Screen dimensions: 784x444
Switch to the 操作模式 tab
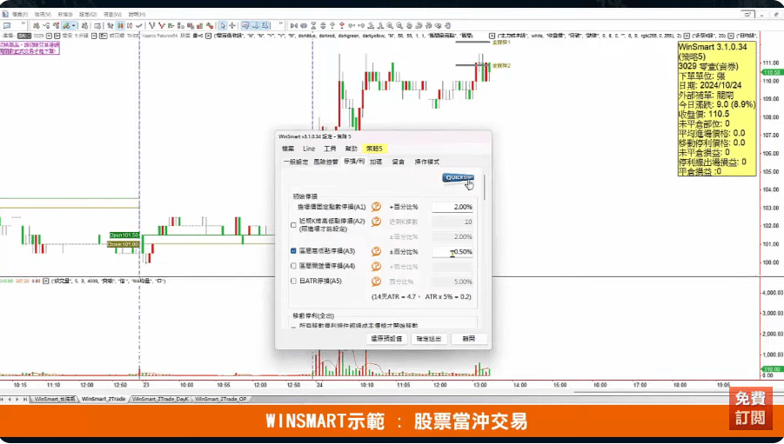(x=427, y=162)
